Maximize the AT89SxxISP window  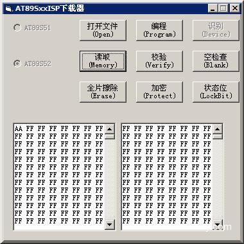223,8
